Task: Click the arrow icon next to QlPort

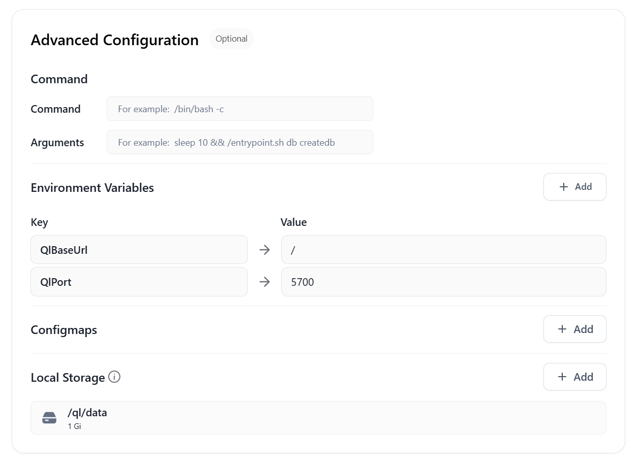Action: [265, 282]
